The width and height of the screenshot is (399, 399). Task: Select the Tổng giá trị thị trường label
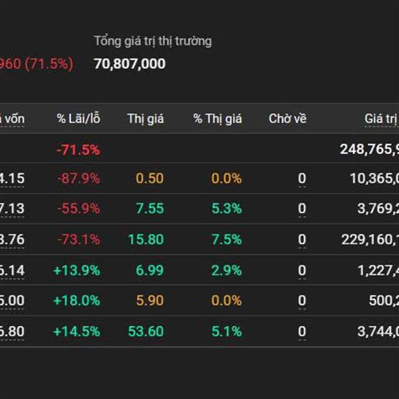[152, 41]
